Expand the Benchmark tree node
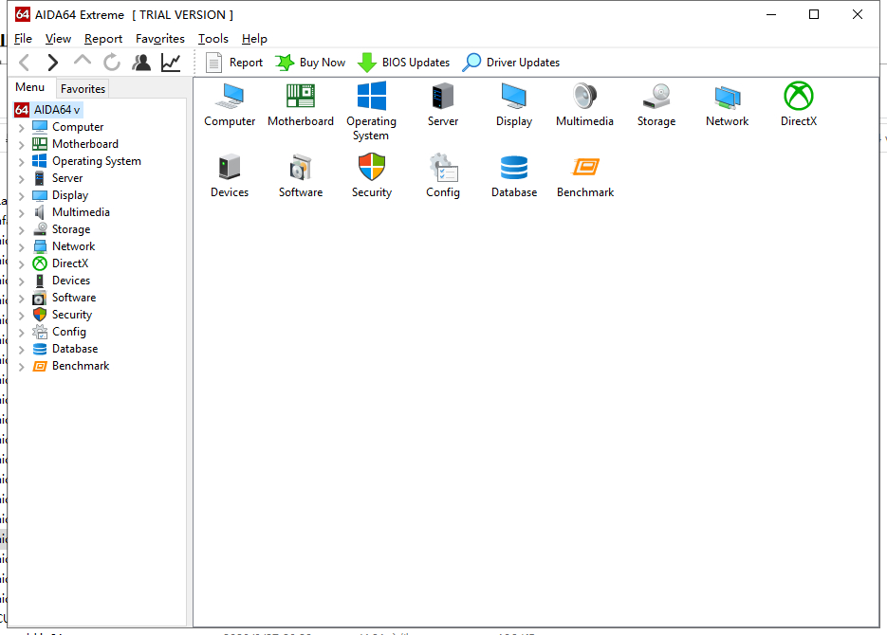The width and height of the screenshot is (887, 635). (22, 367)
